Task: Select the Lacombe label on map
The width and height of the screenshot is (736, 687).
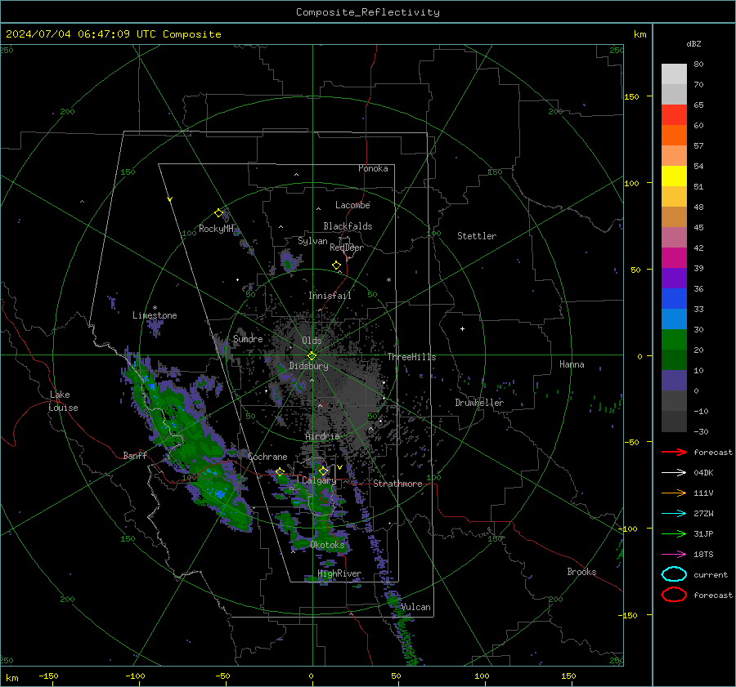Action: coord(352,205)
